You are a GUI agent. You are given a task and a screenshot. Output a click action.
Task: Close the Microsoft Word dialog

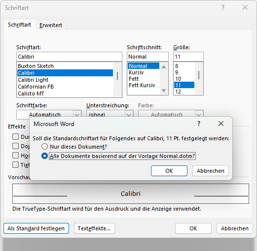[221, 124]
